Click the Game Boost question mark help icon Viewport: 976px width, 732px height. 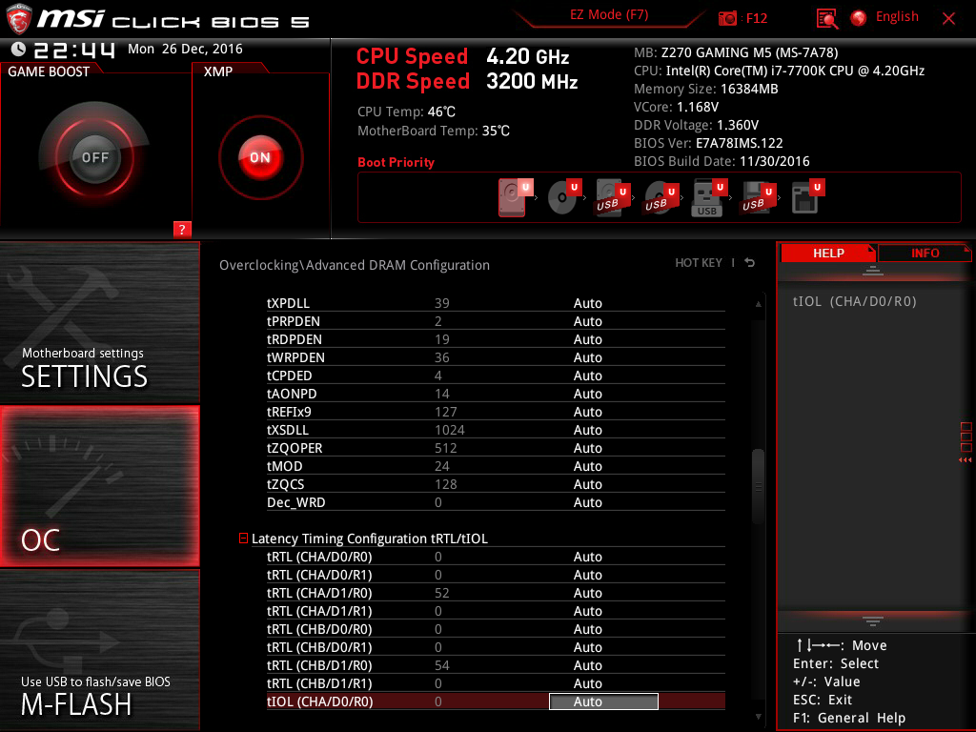[182, 229]
